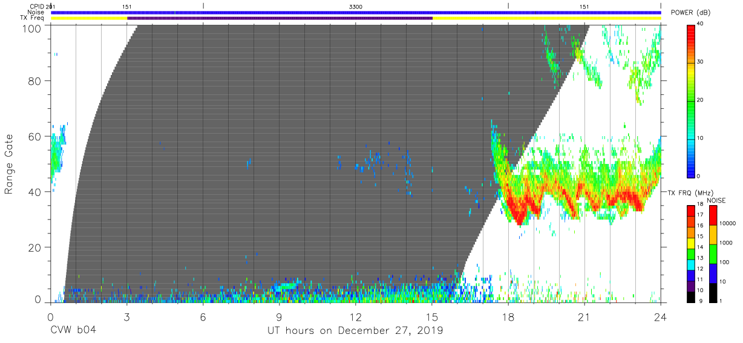Click the Range Gate tick label 20

pyautogui.click(x=34, y=247)
